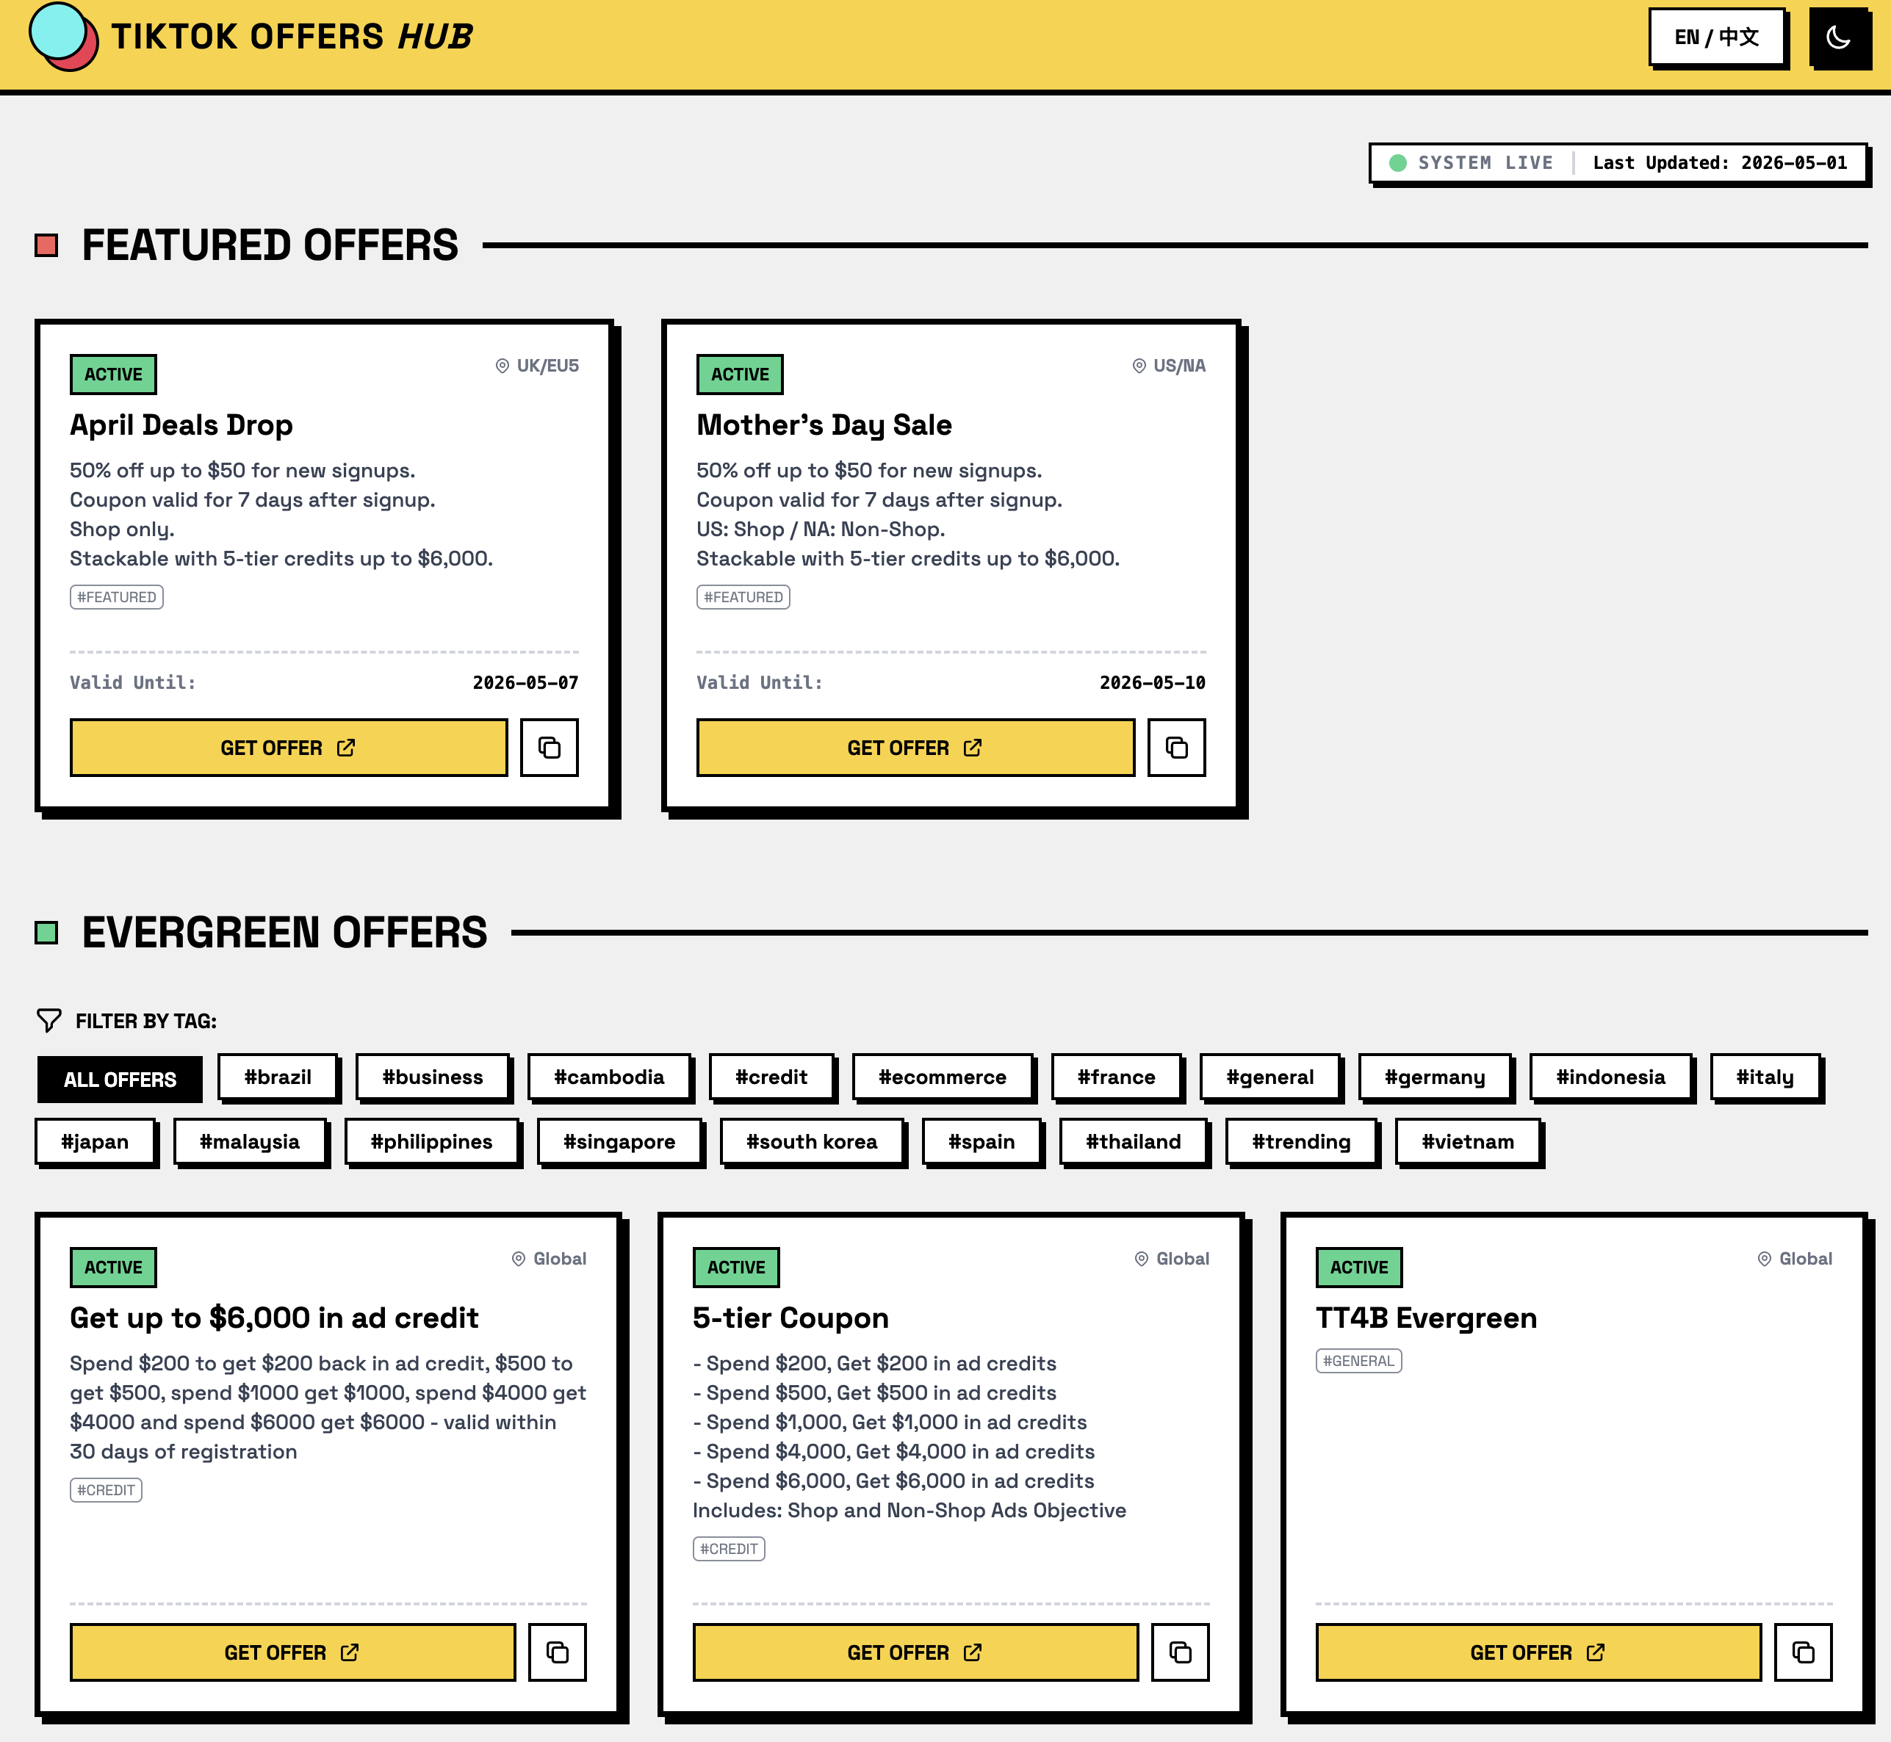The height and width of the screenshot is (1742, 1891).
Task: Click the SYSTEM LIVE status text
Action: tap(1485, 163)
